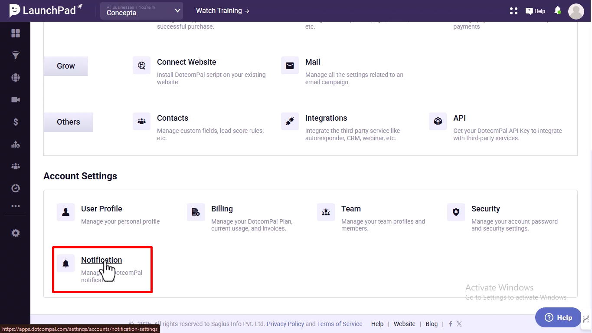Open the dollar sign sales icon in sidebar
The height and width of the screenshot is (333, 592).
pos(16,122)
